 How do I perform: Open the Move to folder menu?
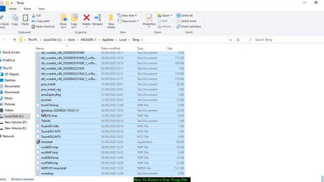(x=63, y=21)
